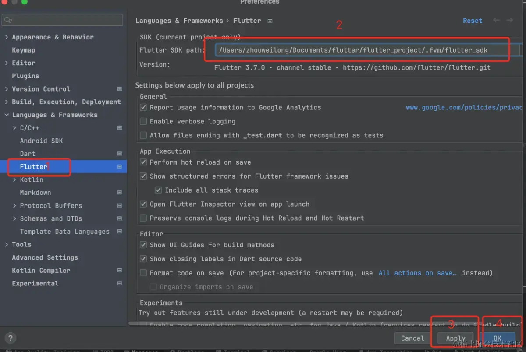Go forward with the right arrow
This screenshot has width=526, height=352.
(x=509, y=20)
